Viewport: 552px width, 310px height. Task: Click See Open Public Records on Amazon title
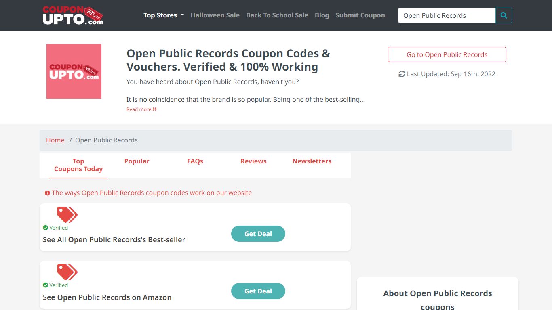(x=107, y=297)
